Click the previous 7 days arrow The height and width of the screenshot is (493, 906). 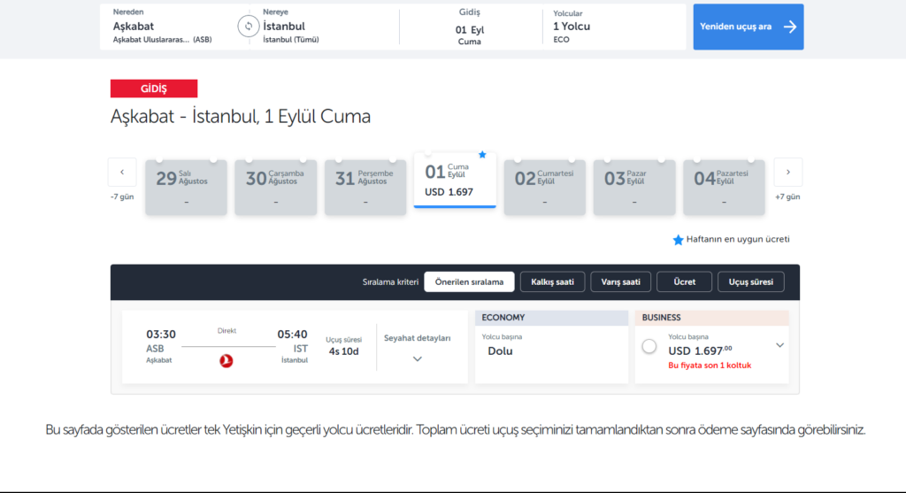click(122, 173)
